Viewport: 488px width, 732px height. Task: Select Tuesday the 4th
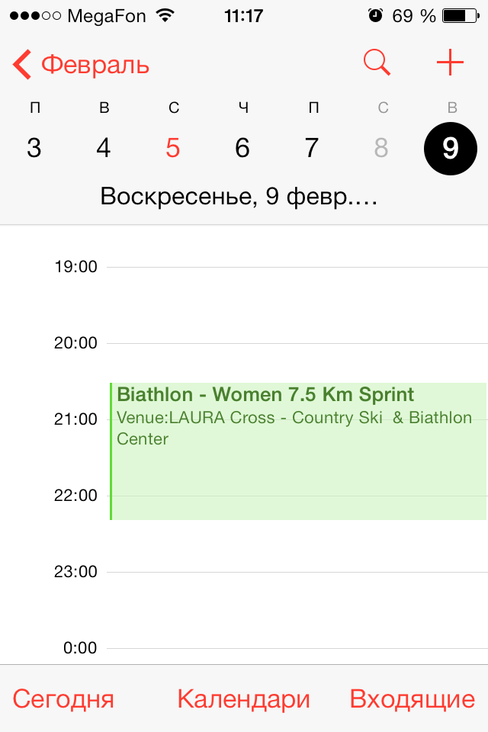tap(104, 148)
